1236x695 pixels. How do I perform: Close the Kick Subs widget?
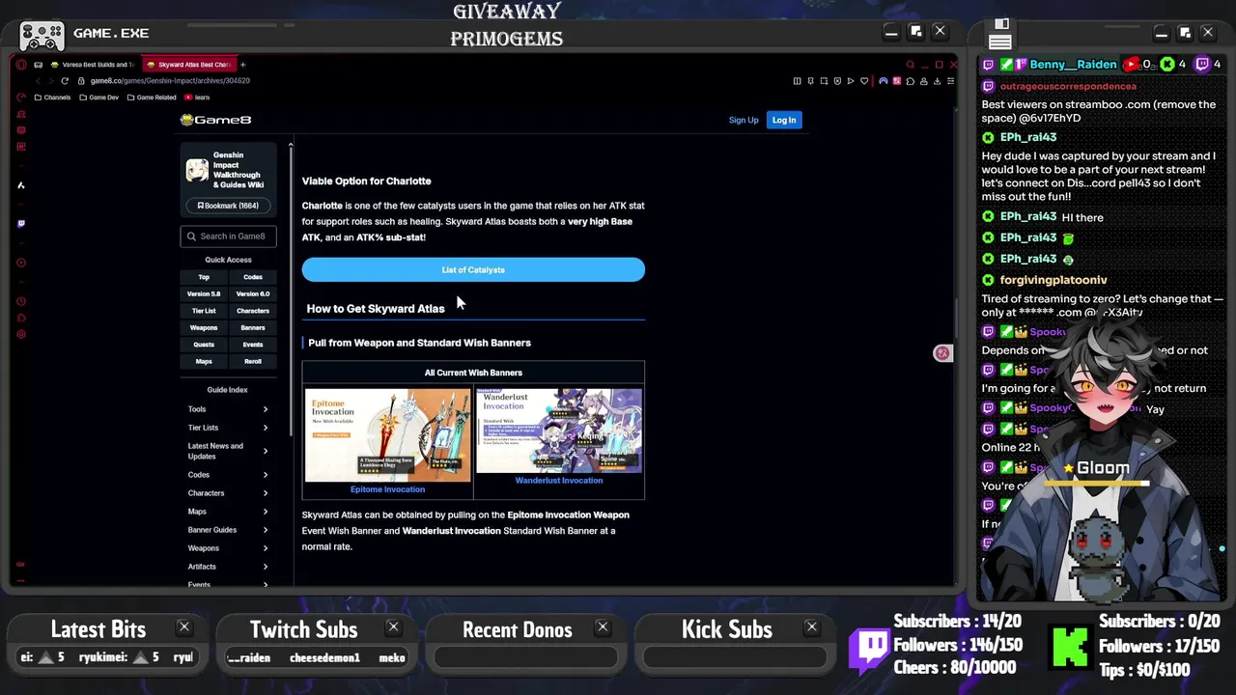pyautogui.click(x=812, y=627)
